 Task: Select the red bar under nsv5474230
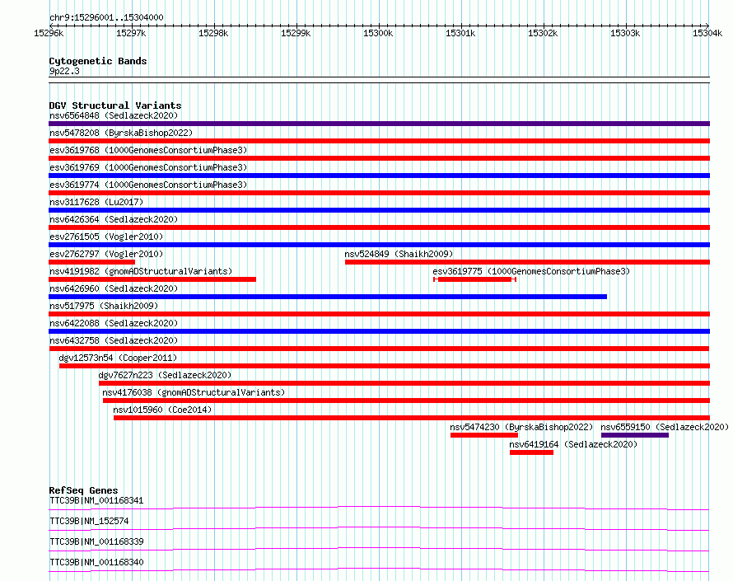pyautogui.click(x=484, y=435)
